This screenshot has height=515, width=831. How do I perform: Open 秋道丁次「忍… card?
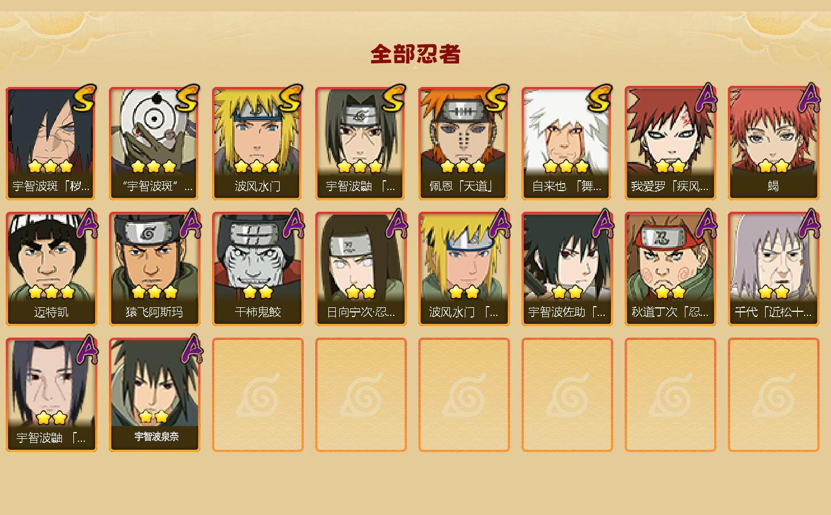(671, 269)
